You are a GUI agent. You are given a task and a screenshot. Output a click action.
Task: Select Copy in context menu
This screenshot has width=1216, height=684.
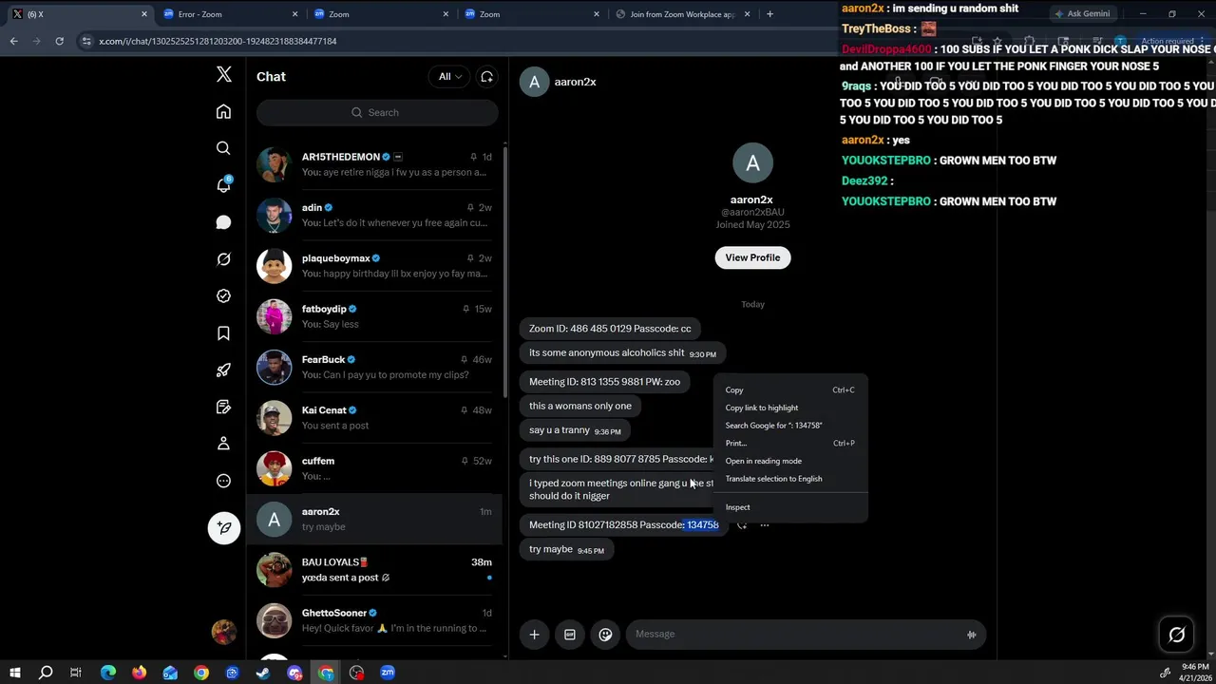(x=790, y=389)
